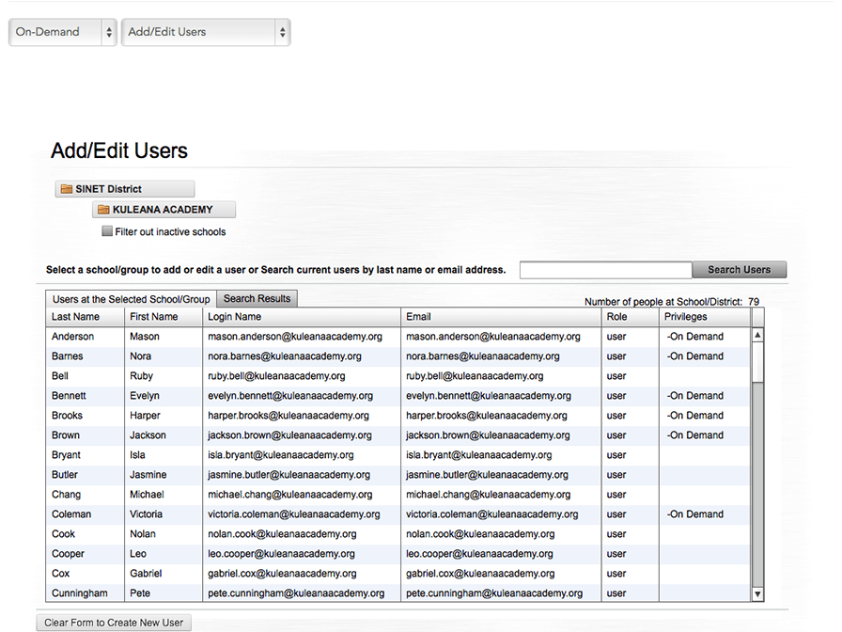Click email isla.bryant@kuleanaacademy.org
The image size is (842, 632).
479,455
